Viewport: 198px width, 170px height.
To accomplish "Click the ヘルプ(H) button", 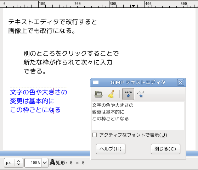I will pyautogui.click(x=111, y=149).
